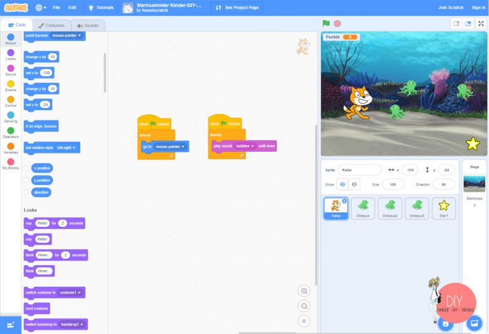The height and width of the screenshot is (334, 489).
Task: Enter full screen stage mode
Action: [x=481, y=24]
